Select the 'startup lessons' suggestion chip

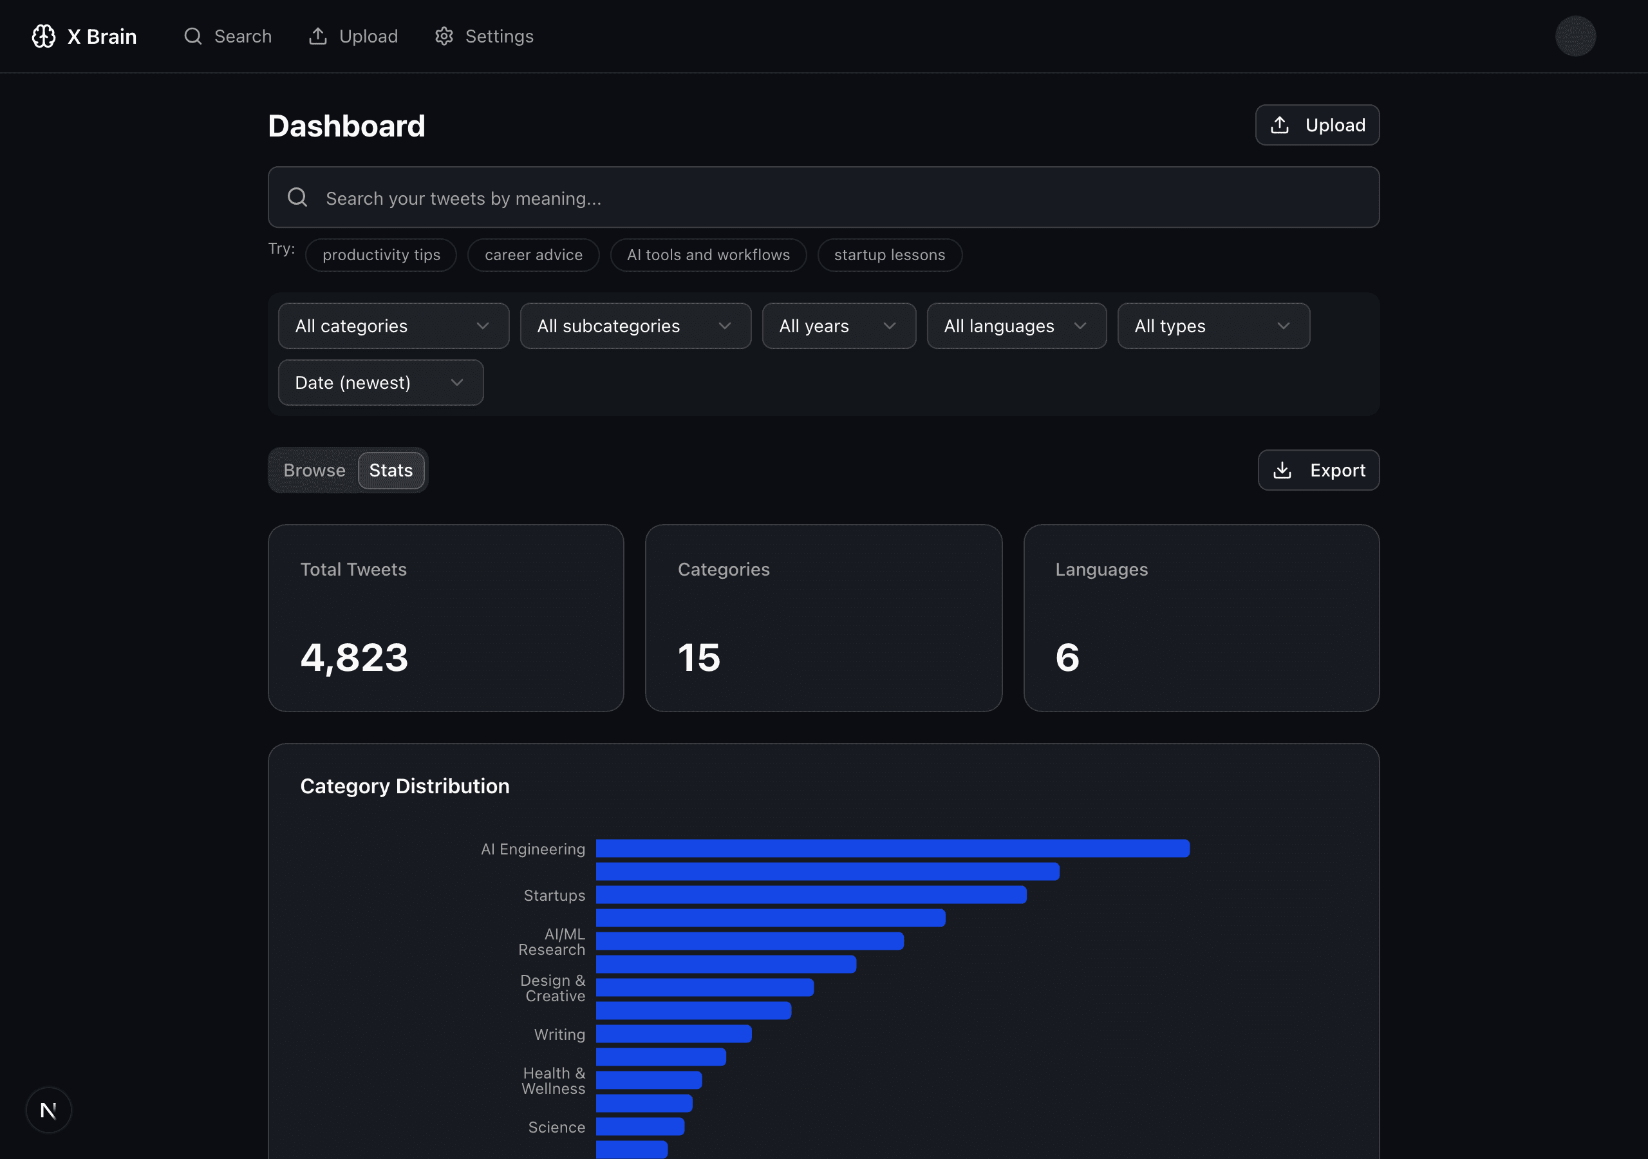(x=890, y=255)
